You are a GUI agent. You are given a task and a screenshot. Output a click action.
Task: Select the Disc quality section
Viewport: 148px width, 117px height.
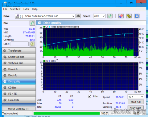[19, 81]
